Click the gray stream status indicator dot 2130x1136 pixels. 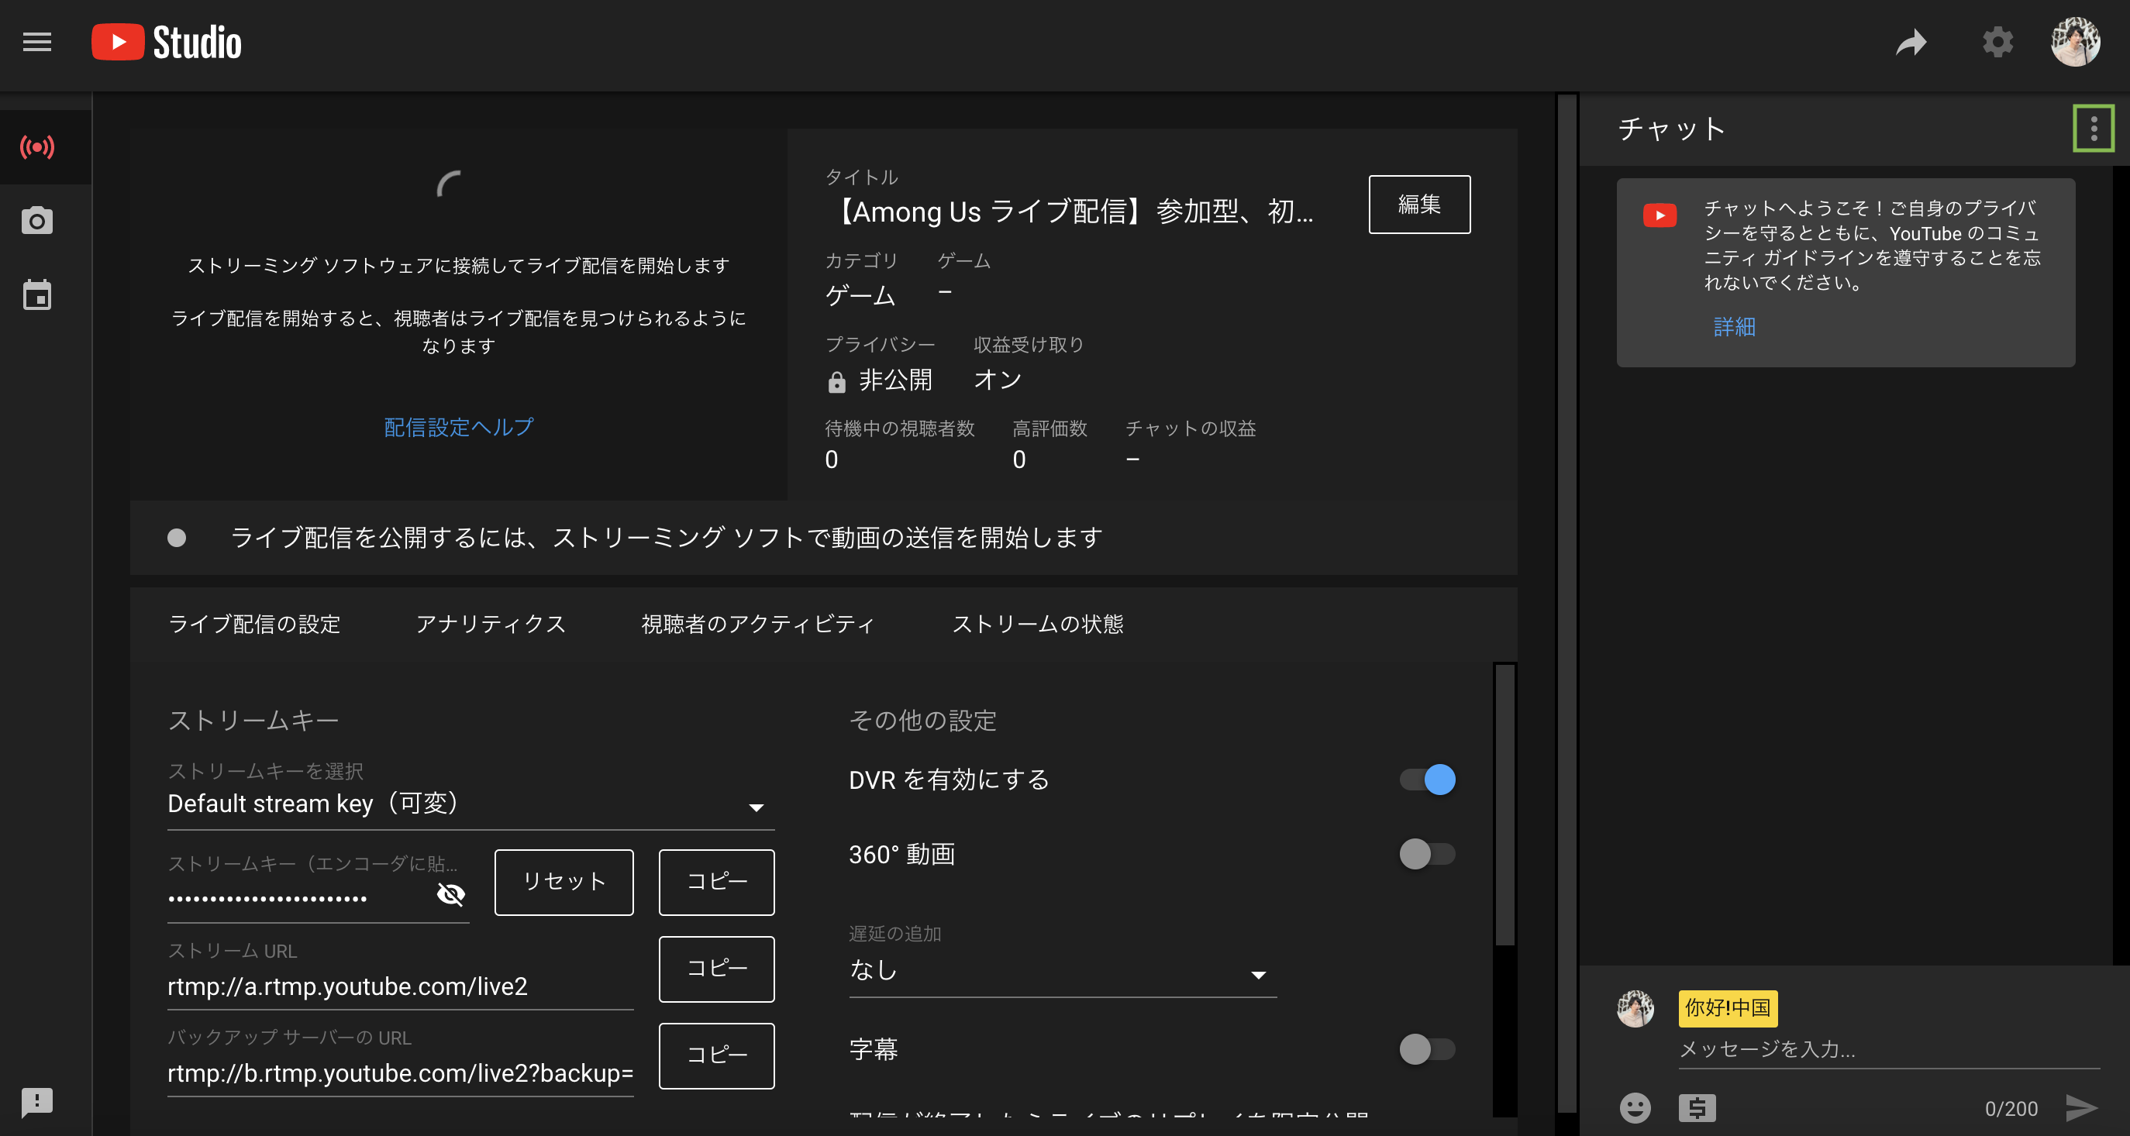(x=176, y=539)
